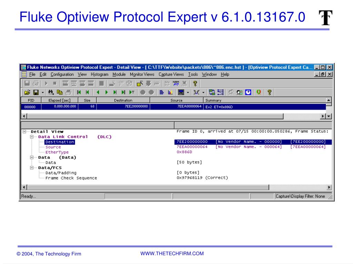Screen dimensions: 353x264
Task: Save capture using the yellow floppy disk icon
Action: point(36,92)
